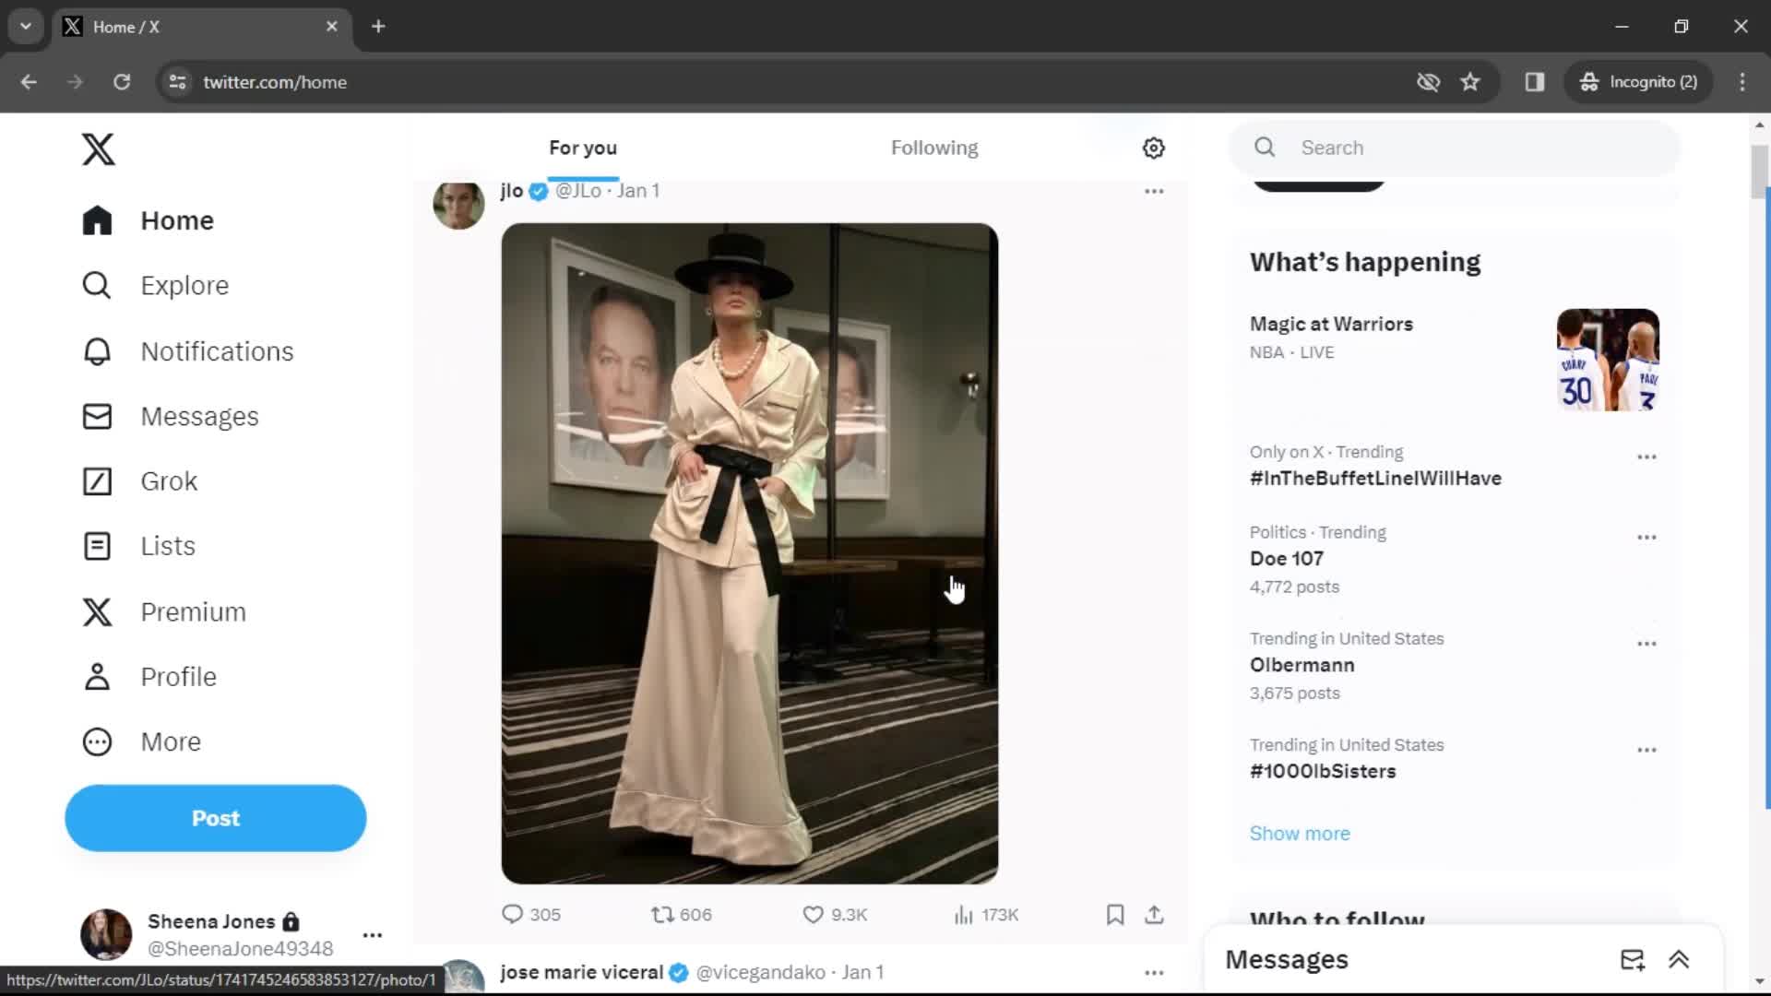Click the Show more trends link
This screenshot has height=996, width=1771.
(x=1299, y=833)
